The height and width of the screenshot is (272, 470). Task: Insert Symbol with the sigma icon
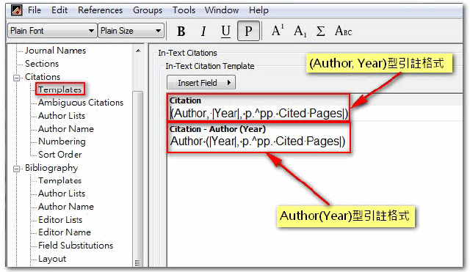[x=320, y=31]
